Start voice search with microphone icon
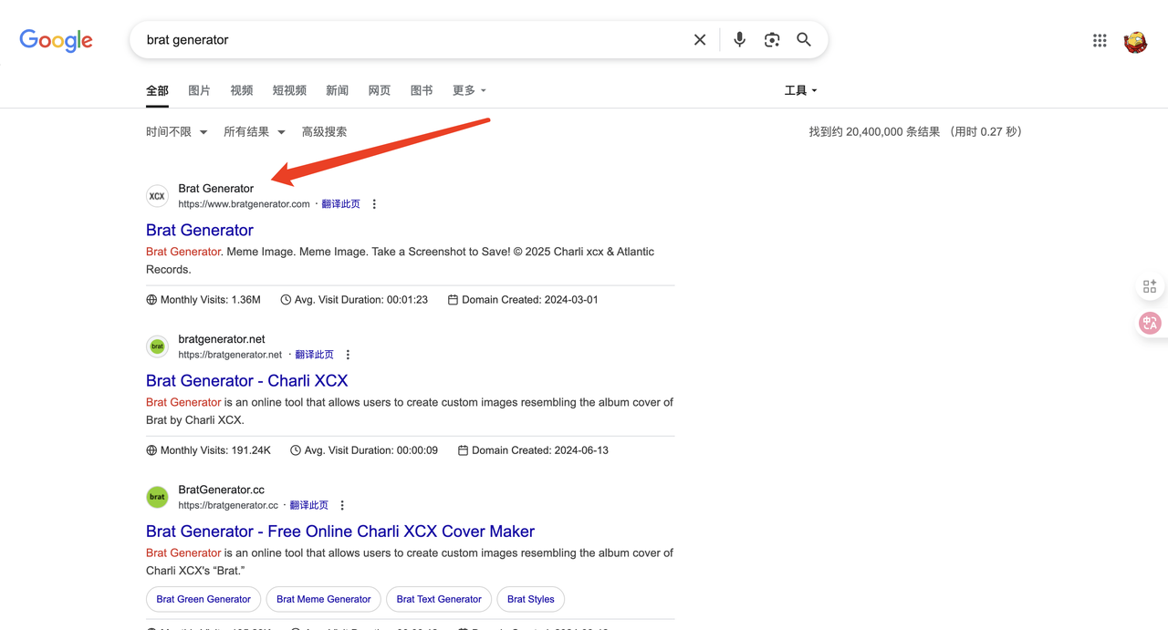The height and width of the screenshot is (630, 1168). coord(740,40)
